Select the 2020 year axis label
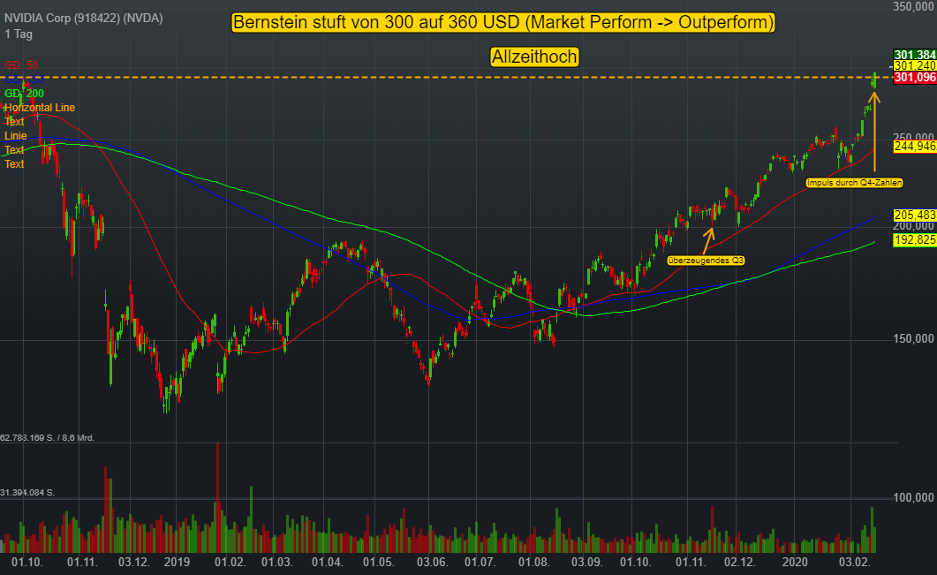Screen dimensions: 937x575 [x=795, y=563]
